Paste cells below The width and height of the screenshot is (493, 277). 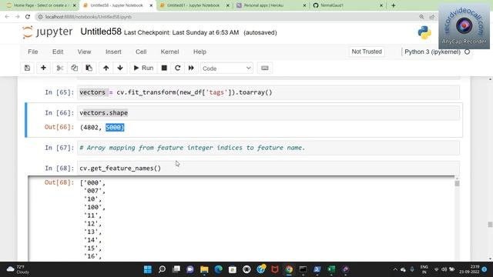click(x=89, y=68)
